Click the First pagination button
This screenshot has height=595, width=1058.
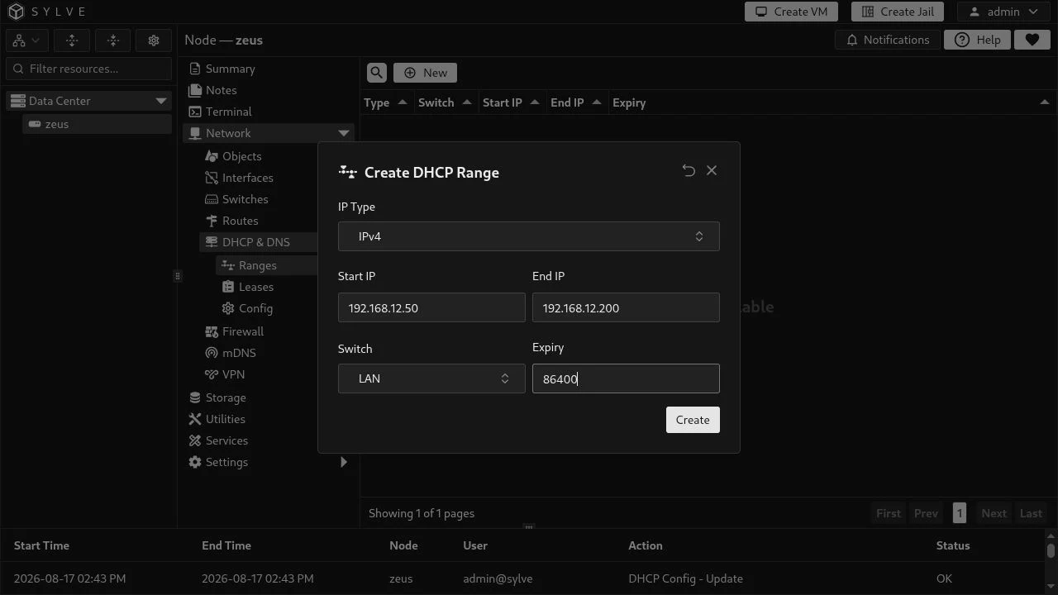point(889,513)
